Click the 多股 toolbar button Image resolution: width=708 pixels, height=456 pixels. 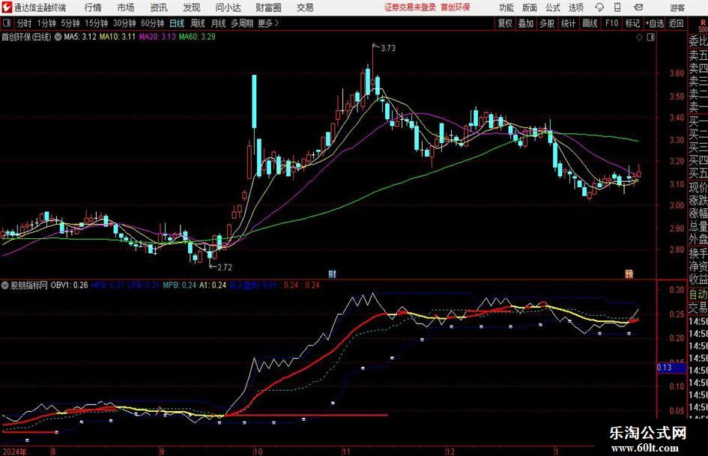tap(547, 23)
